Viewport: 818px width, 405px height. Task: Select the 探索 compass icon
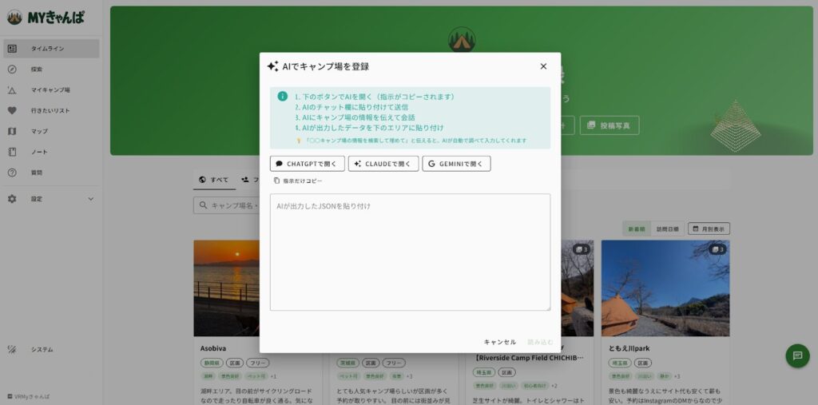coord(12,69)
